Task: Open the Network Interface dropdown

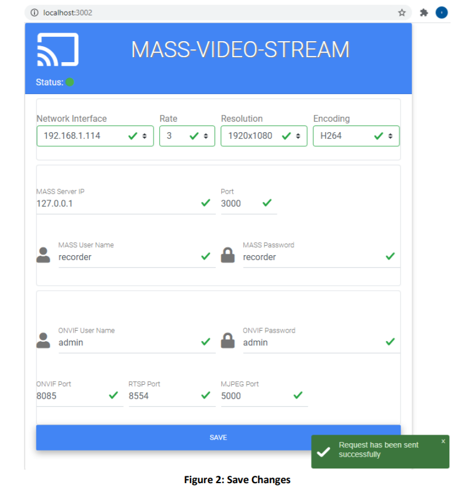Action: click(95, 136)
